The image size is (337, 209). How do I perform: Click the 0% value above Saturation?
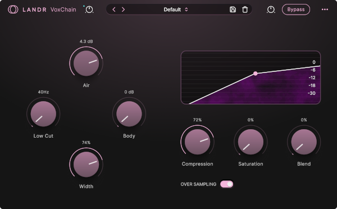(251, 120)
